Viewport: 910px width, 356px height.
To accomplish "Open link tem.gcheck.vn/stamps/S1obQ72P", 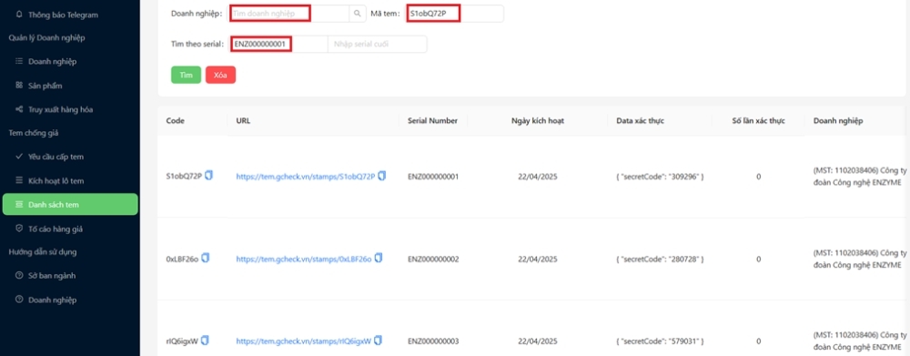I will (305, 176).
